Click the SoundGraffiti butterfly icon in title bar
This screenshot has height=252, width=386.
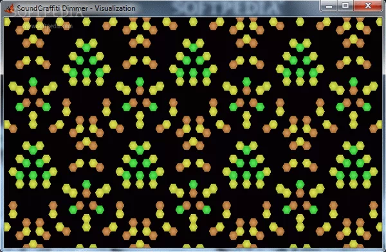pos(10,8)
